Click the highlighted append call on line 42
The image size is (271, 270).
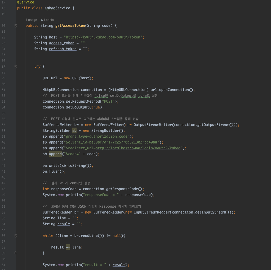pyautogui.click(x=55, y=154)
